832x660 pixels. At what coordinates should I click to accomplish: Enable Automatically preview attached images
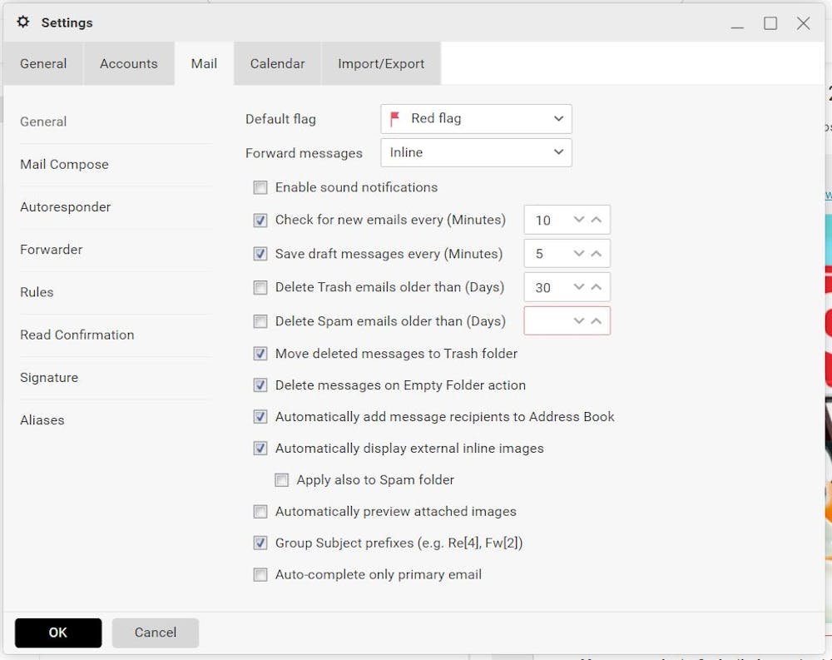260,512
